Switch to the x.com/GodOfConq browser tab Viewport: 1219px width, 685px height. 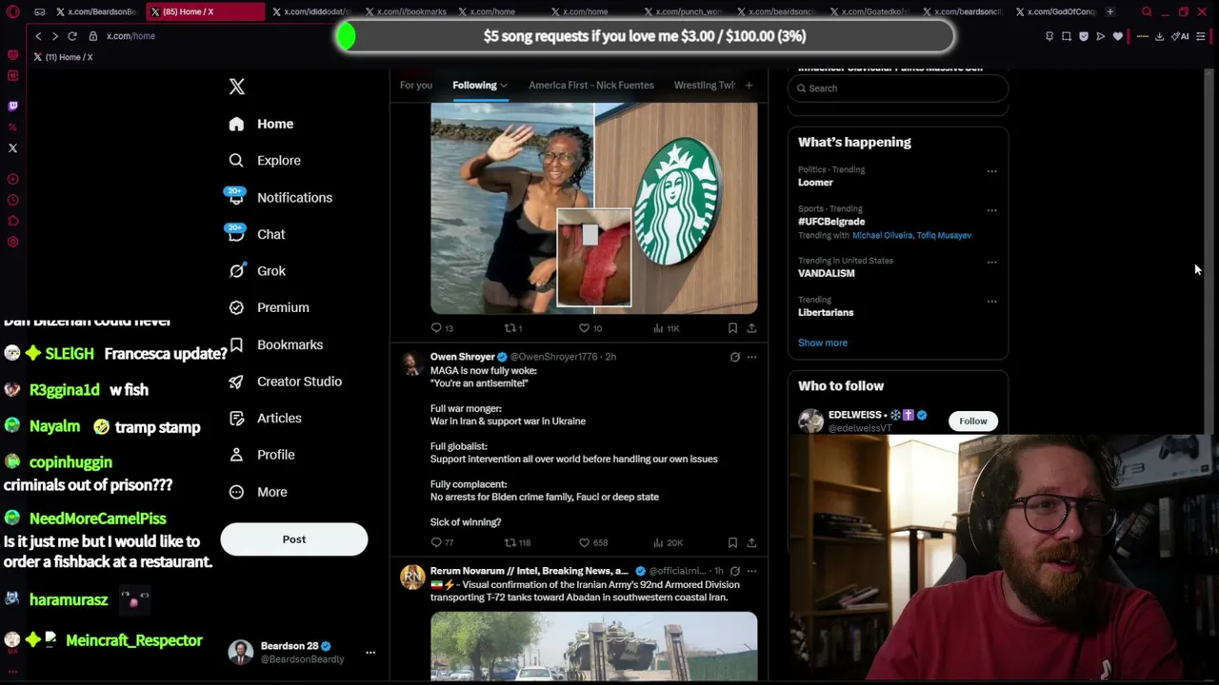coord(1055,11)
